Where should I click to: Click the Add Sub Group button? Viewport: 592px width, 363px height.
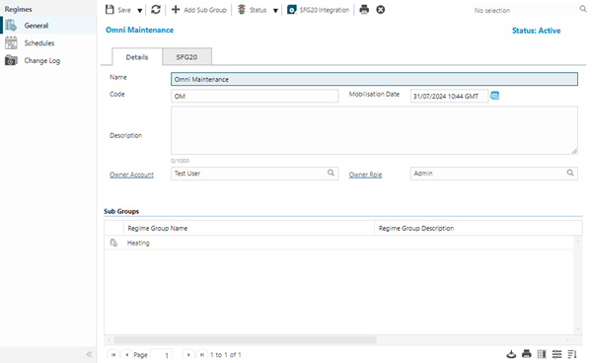(x=199, y=10)
